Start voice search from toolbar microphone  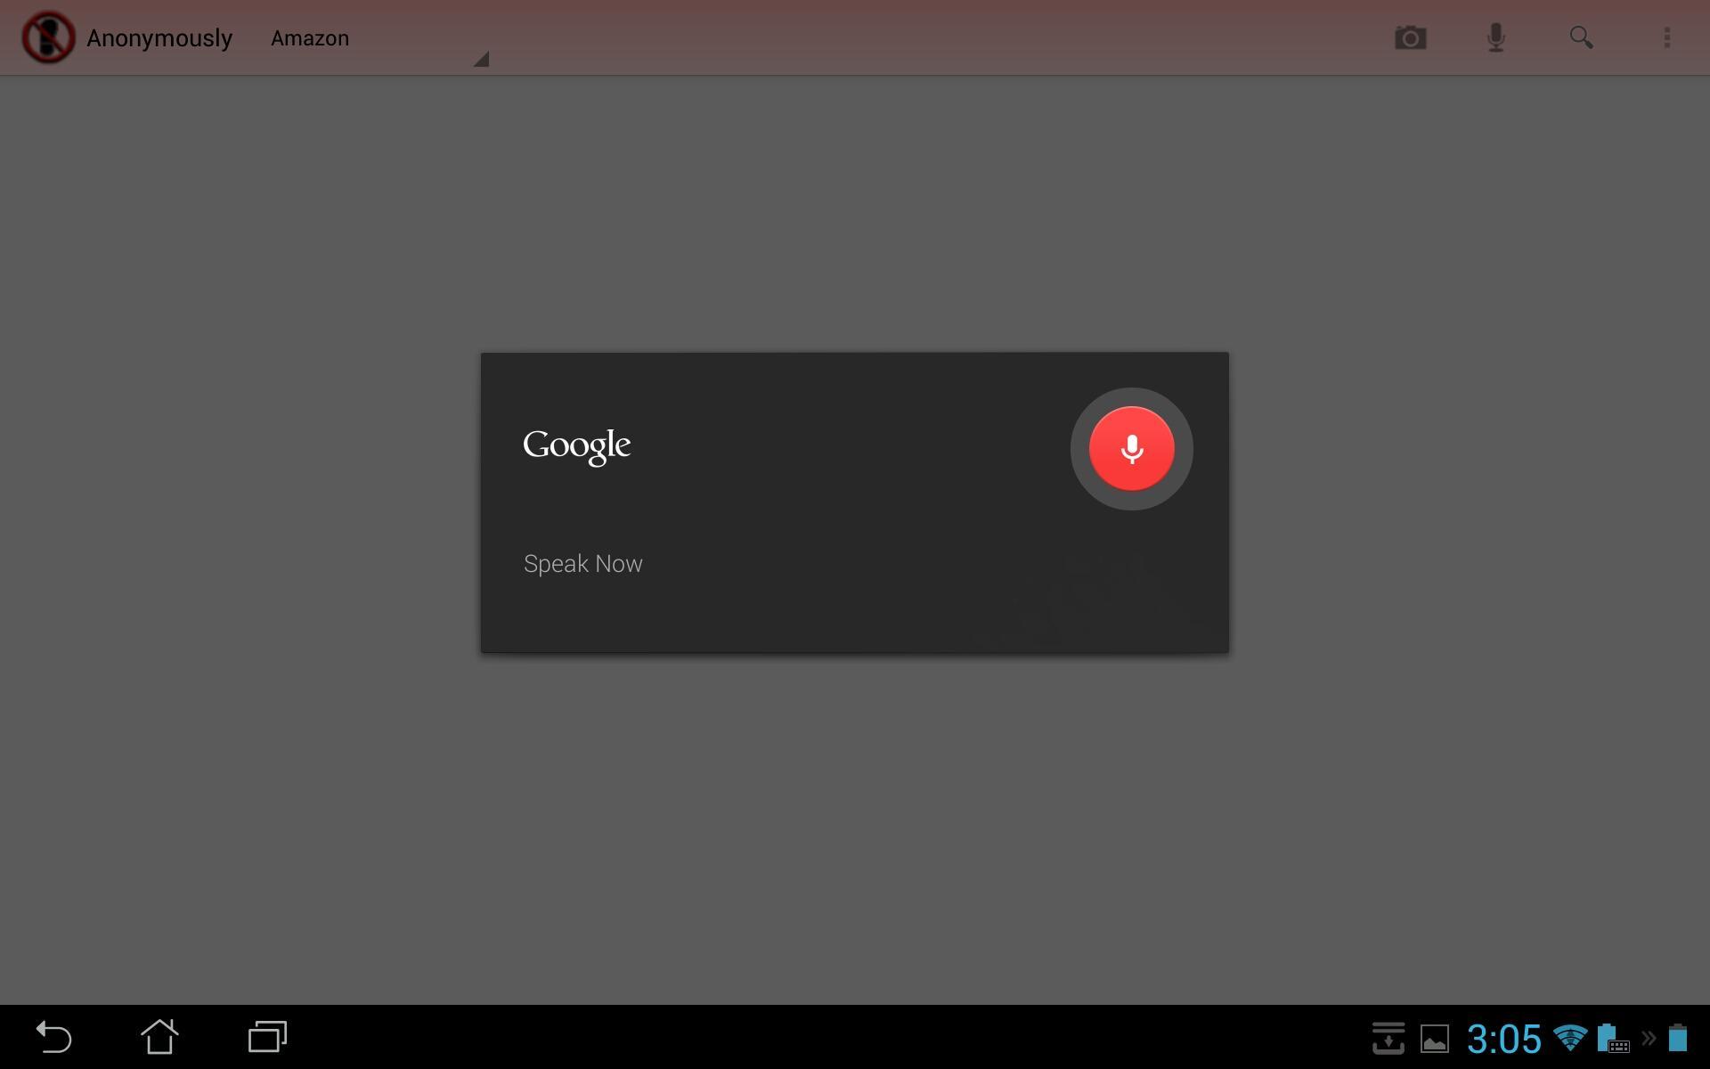point(1496,37)
